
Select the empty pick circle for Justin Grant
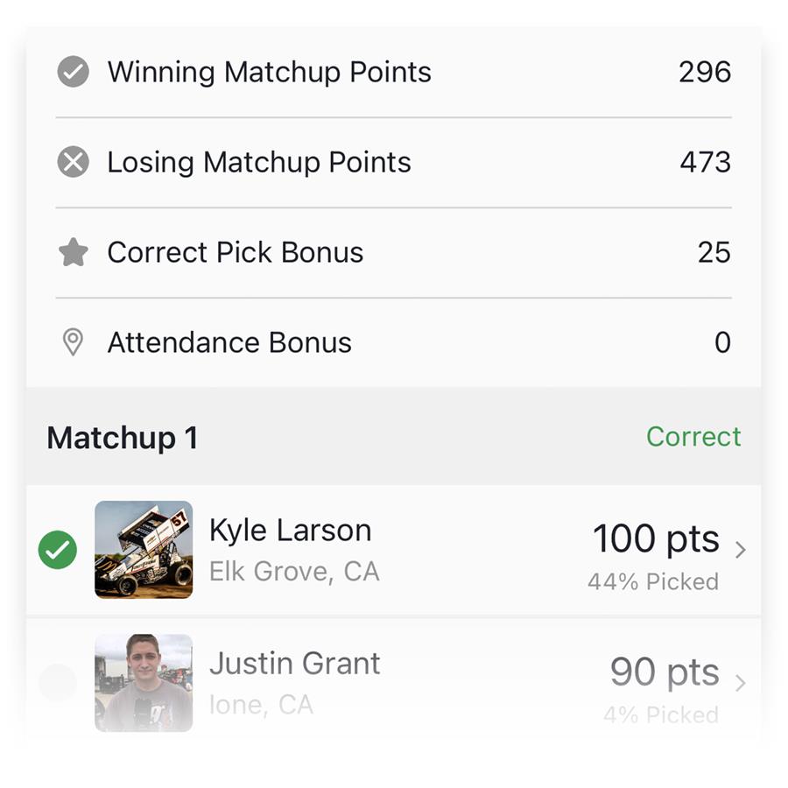coord(58,683)
